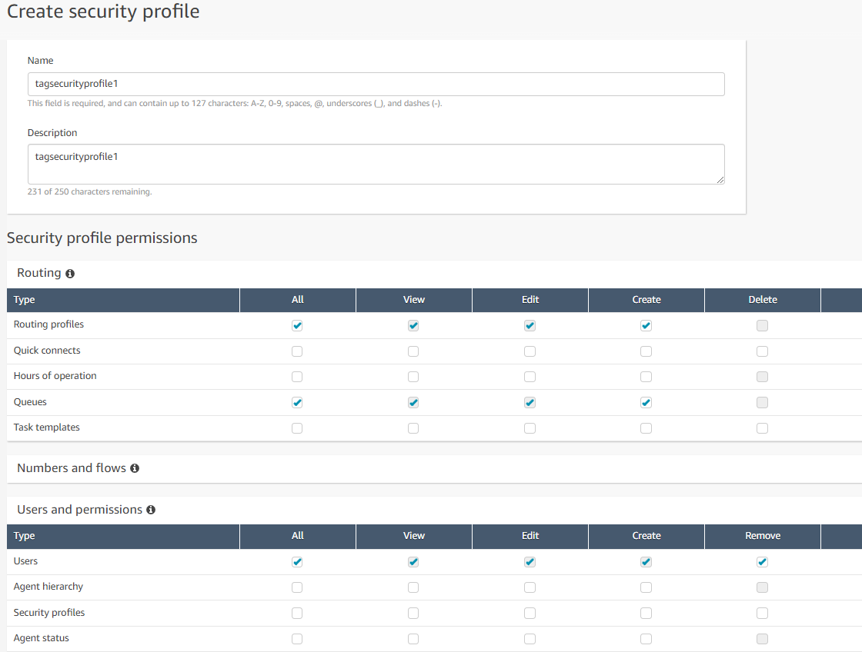The image size is (862, 652).
Task: Collapse the Routing section header
Action: 434,274
